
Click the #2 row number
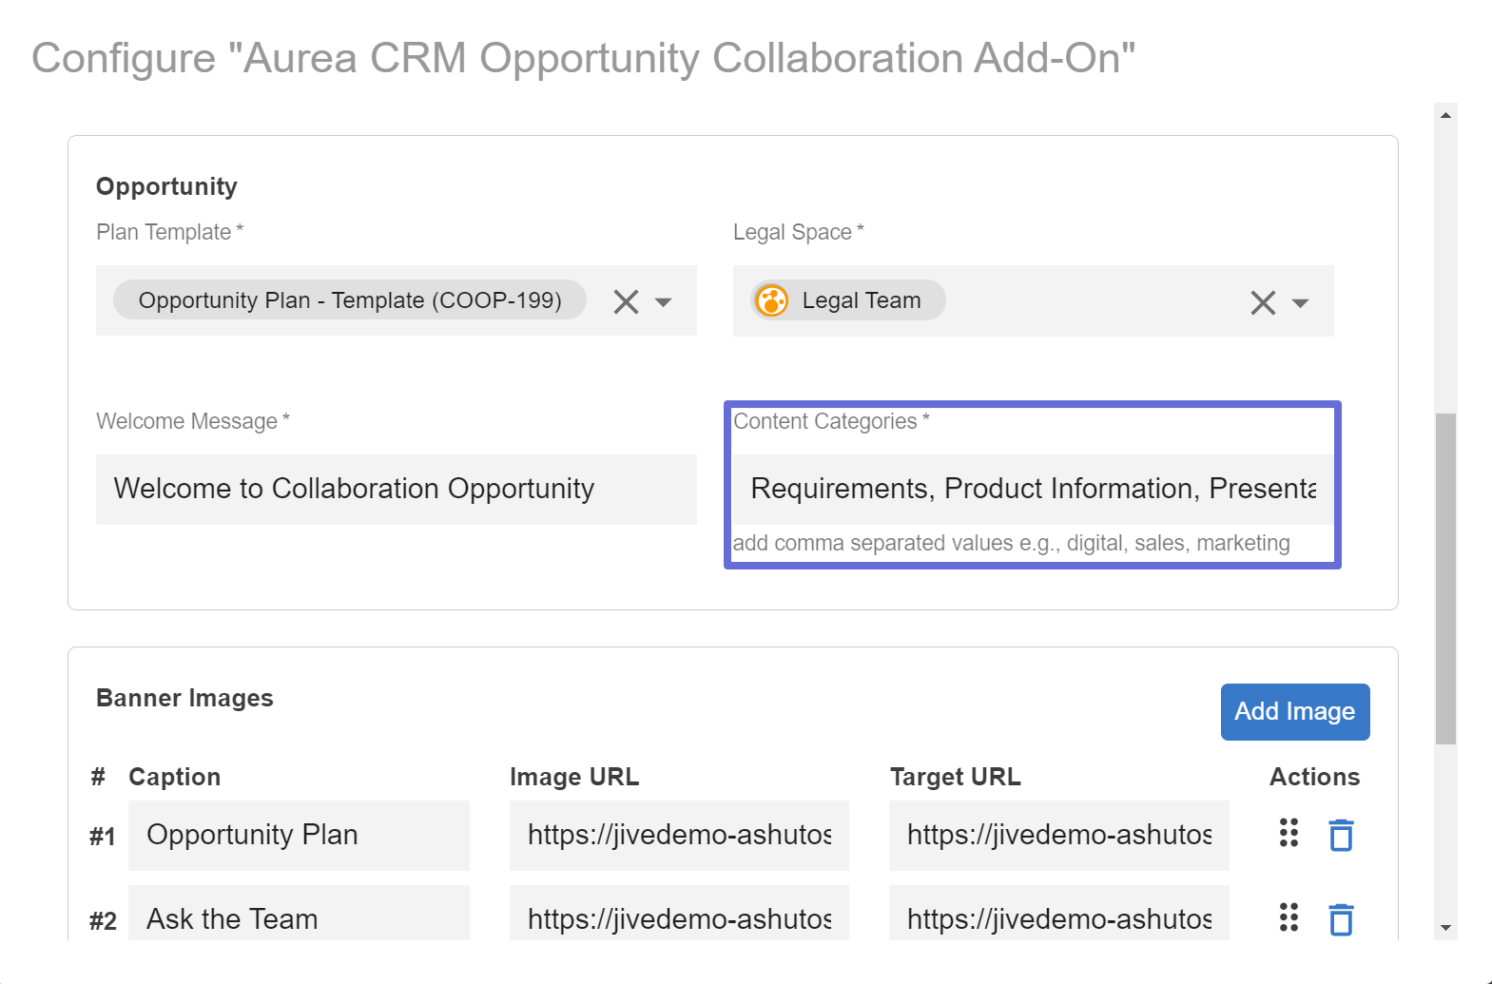click(103, 921)
